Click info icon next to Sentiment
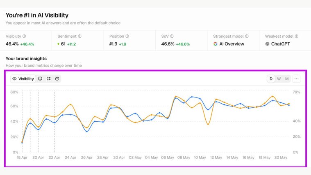This screenshot has height=175, width=311. click(x=79, y=36)
